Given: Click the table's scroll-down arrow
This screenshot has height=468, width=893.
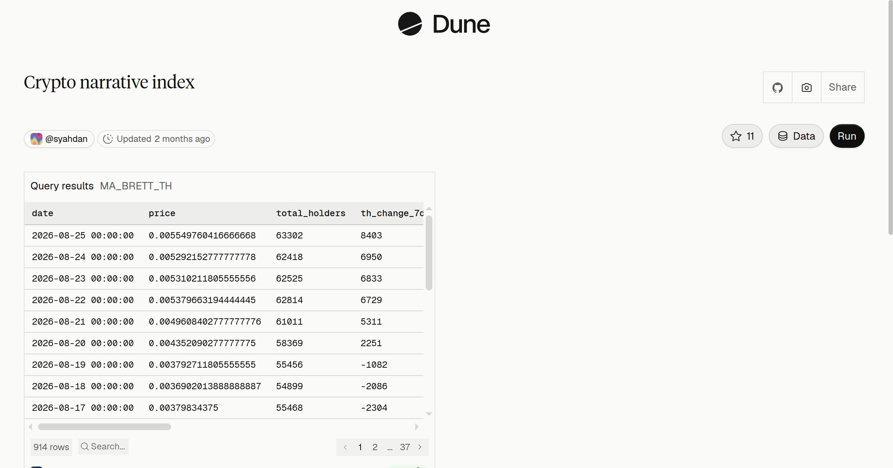Looking at the screenshot, I should point(429,414).
